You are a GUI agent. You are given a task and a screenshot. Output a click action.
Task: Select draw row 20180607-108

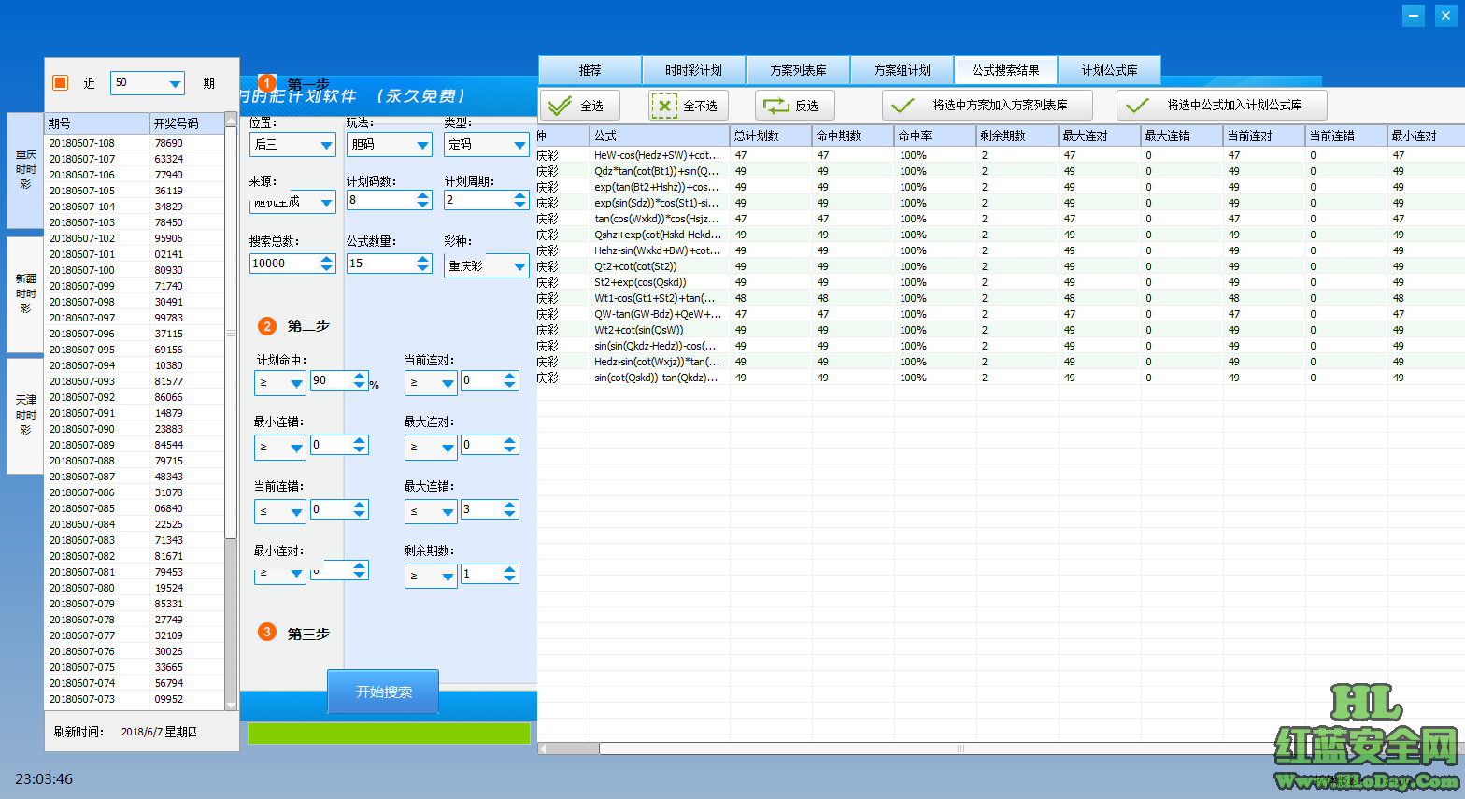point(135,143)
